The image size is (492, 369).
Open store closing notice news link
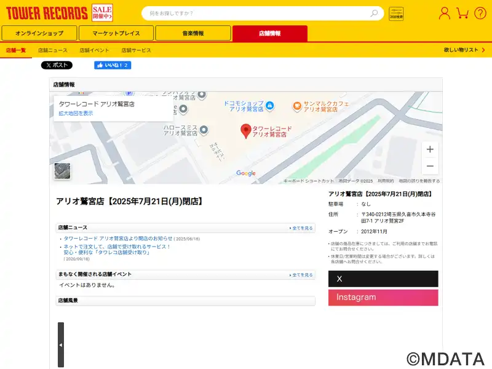click(x=118, y=239)
